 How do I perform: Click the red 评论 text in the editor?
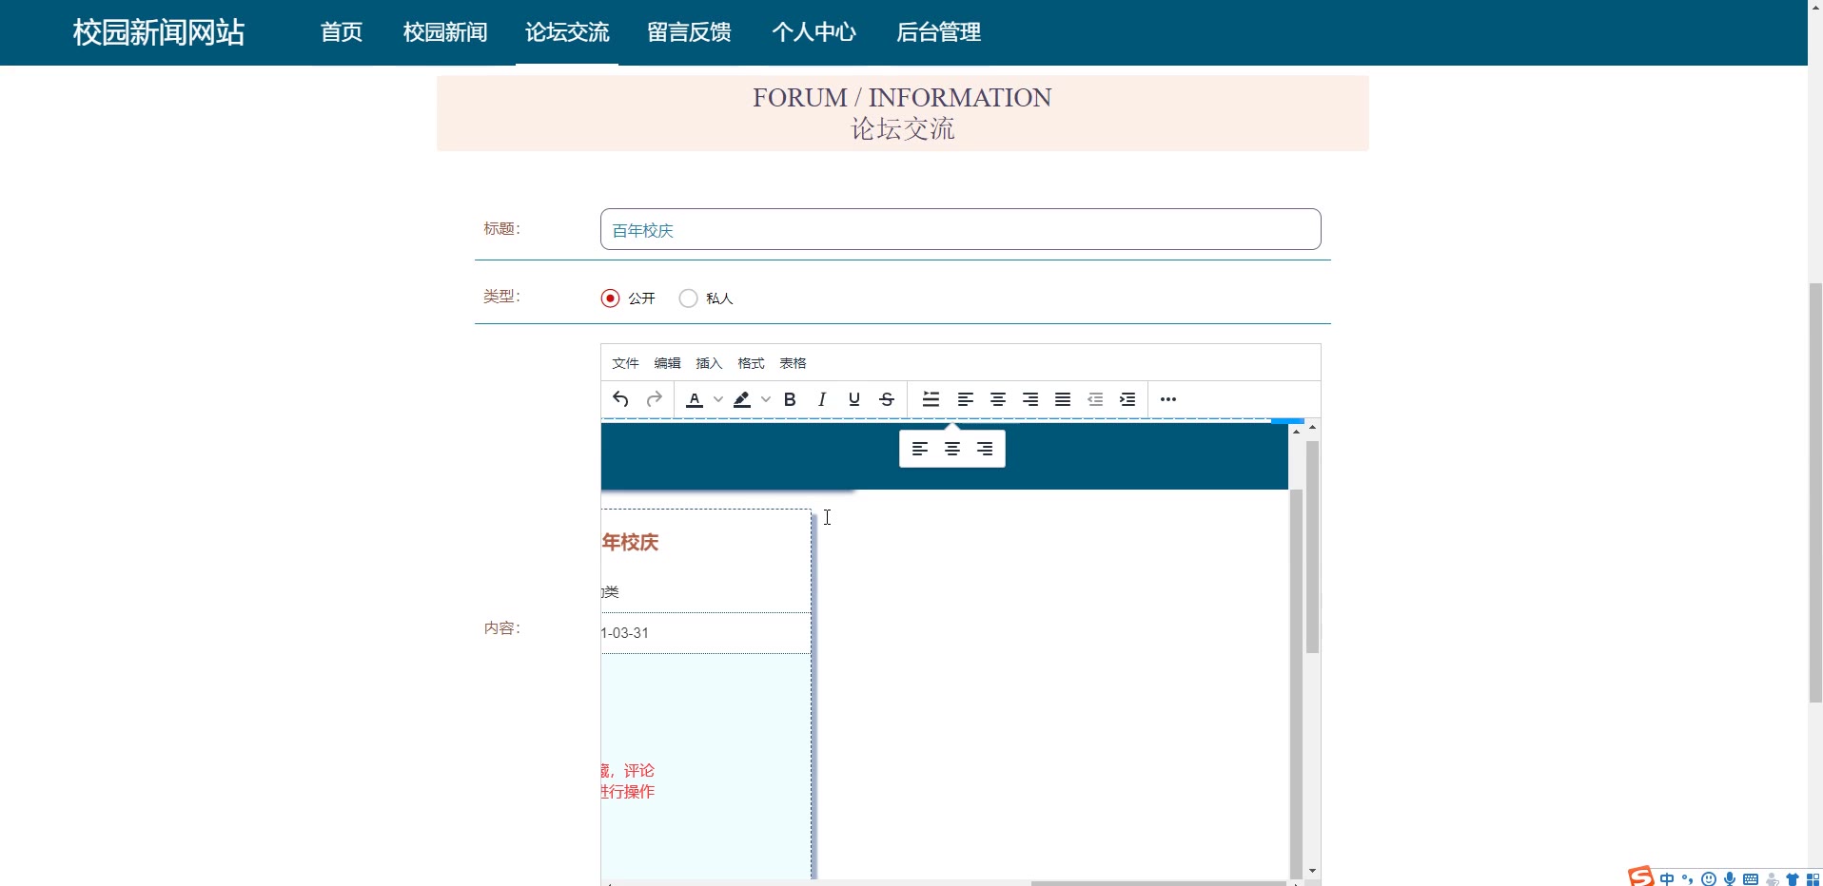[x=639, y=770]
